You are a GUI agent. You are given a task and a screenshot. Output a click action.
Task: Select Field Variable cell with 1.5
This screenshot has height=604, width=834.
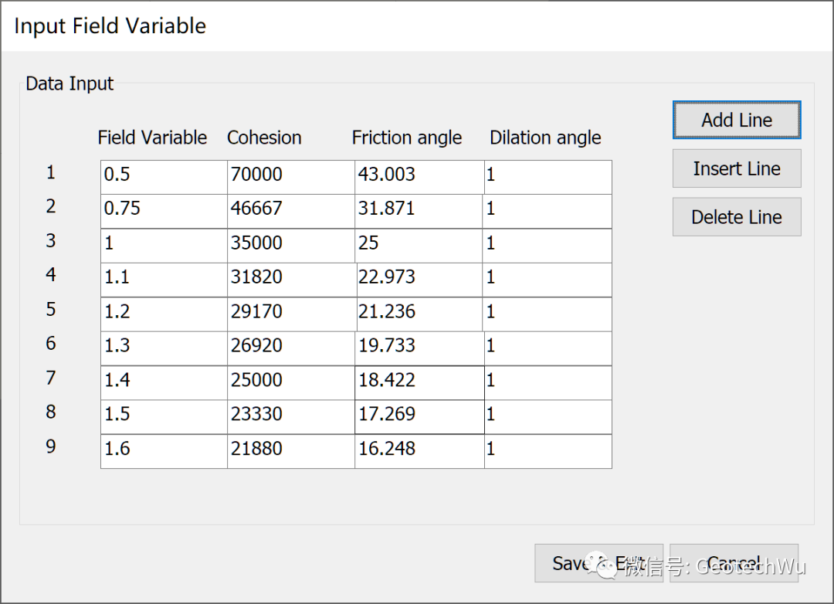pyautogui.click(x=164, y=417)
